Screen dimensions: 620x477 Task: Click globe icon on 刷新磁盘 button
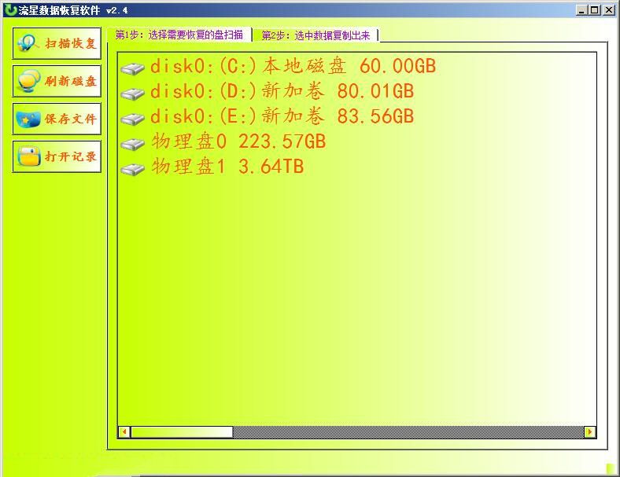(28, 81)
